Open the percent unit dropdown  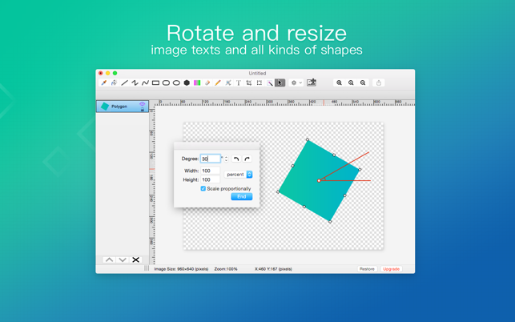(x=239, y=175)
